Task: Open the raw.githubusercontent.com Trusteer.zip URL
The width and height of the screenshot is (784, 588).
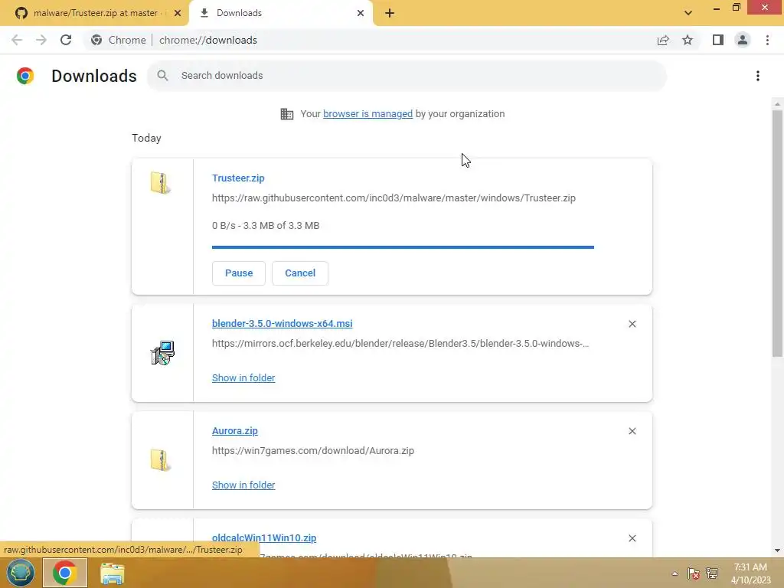Action: tap(394, 198)
